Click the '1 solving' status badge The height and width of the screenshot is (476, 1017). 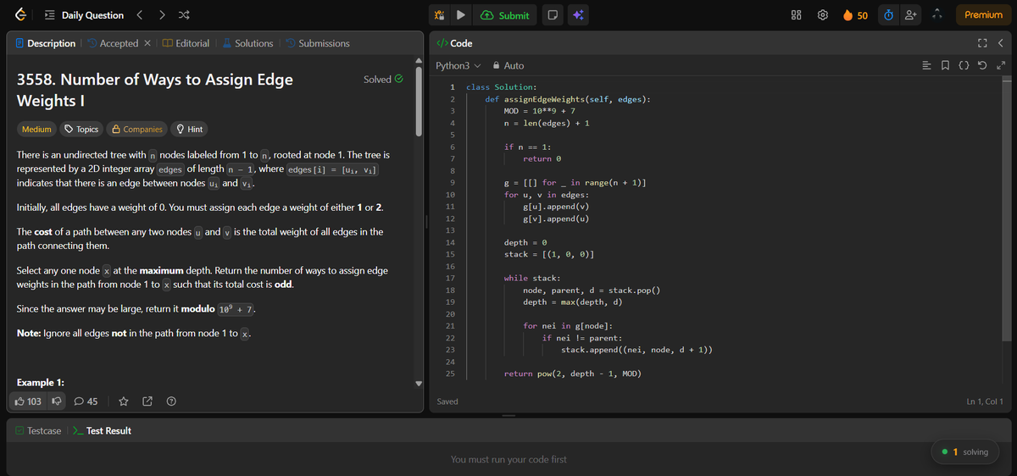tap(965, 452)
